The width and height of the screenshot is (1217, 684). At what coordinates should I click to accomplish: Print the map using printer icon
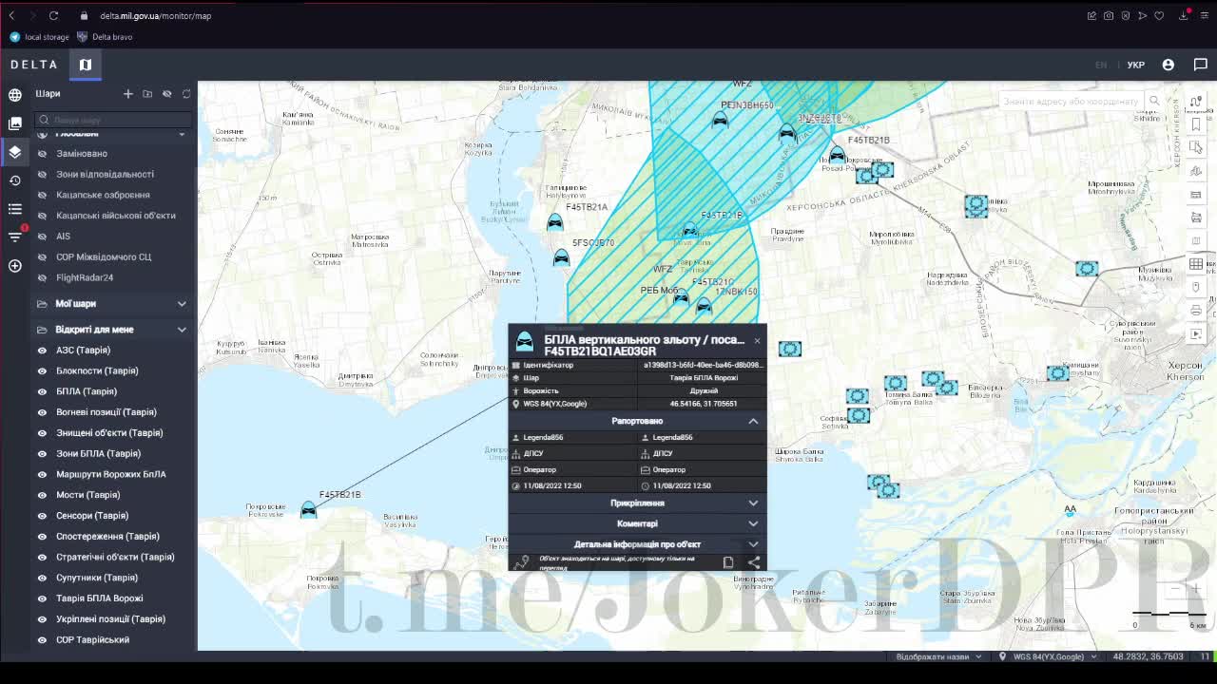pos(1196,310)
